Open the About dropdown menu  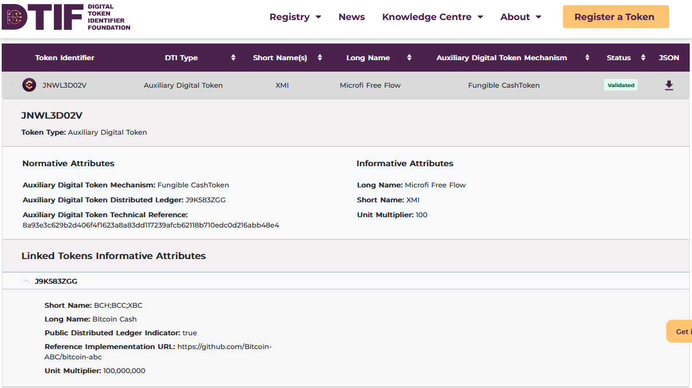coord(521,17)
